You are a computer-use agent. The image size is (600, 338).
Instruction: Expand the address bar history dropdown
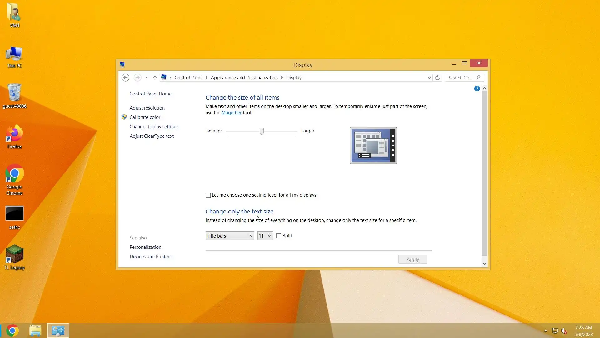429,78
